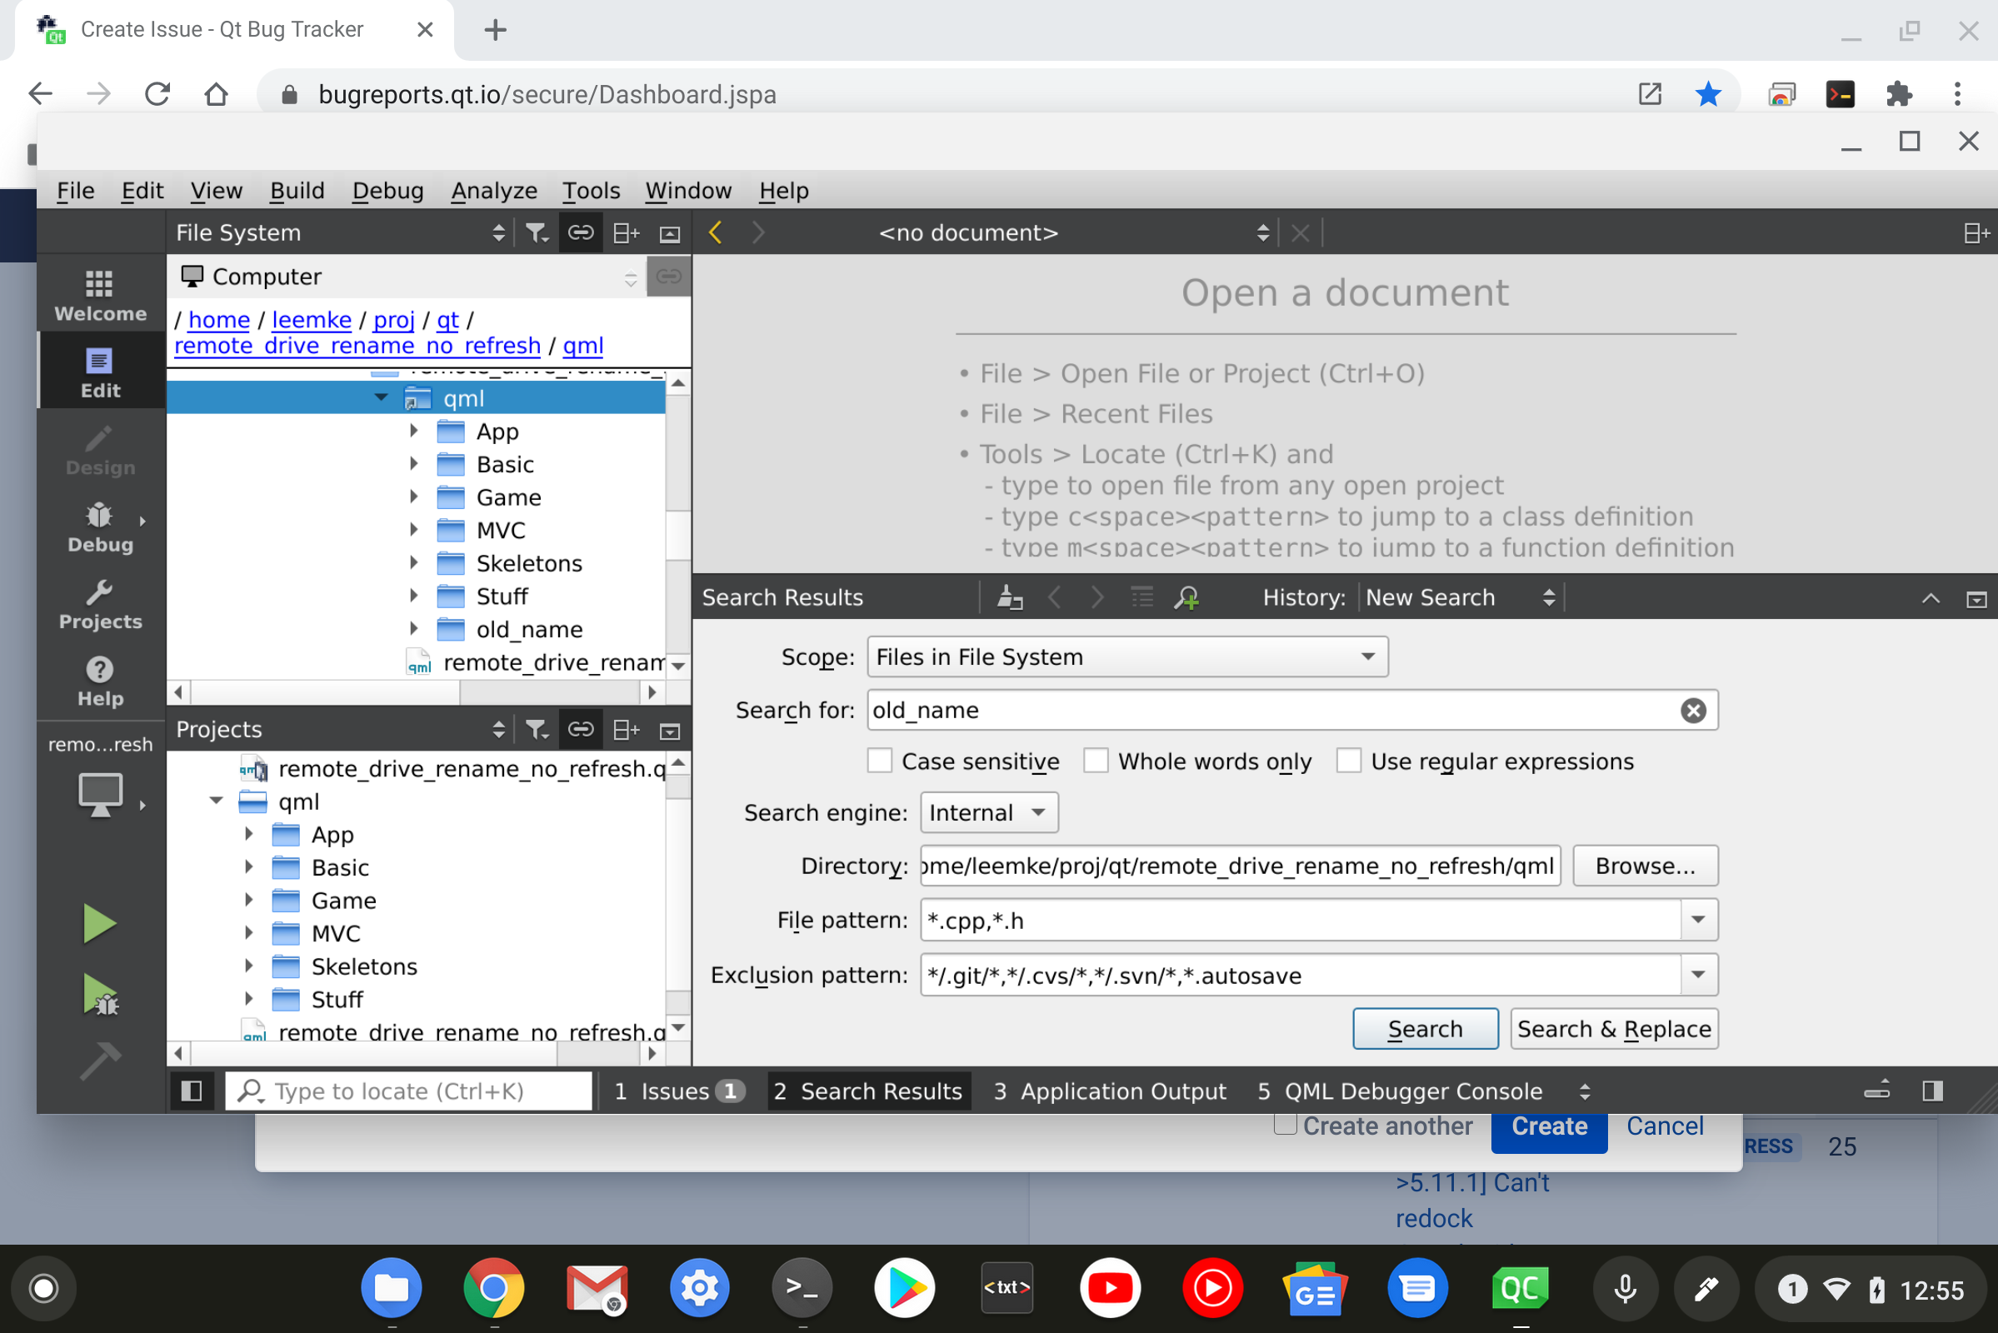Image resolution: width=1998 pixels, height=1333 pixels.
Task: Click the Search & Replace button
Action: [x=1613, y=1029]
